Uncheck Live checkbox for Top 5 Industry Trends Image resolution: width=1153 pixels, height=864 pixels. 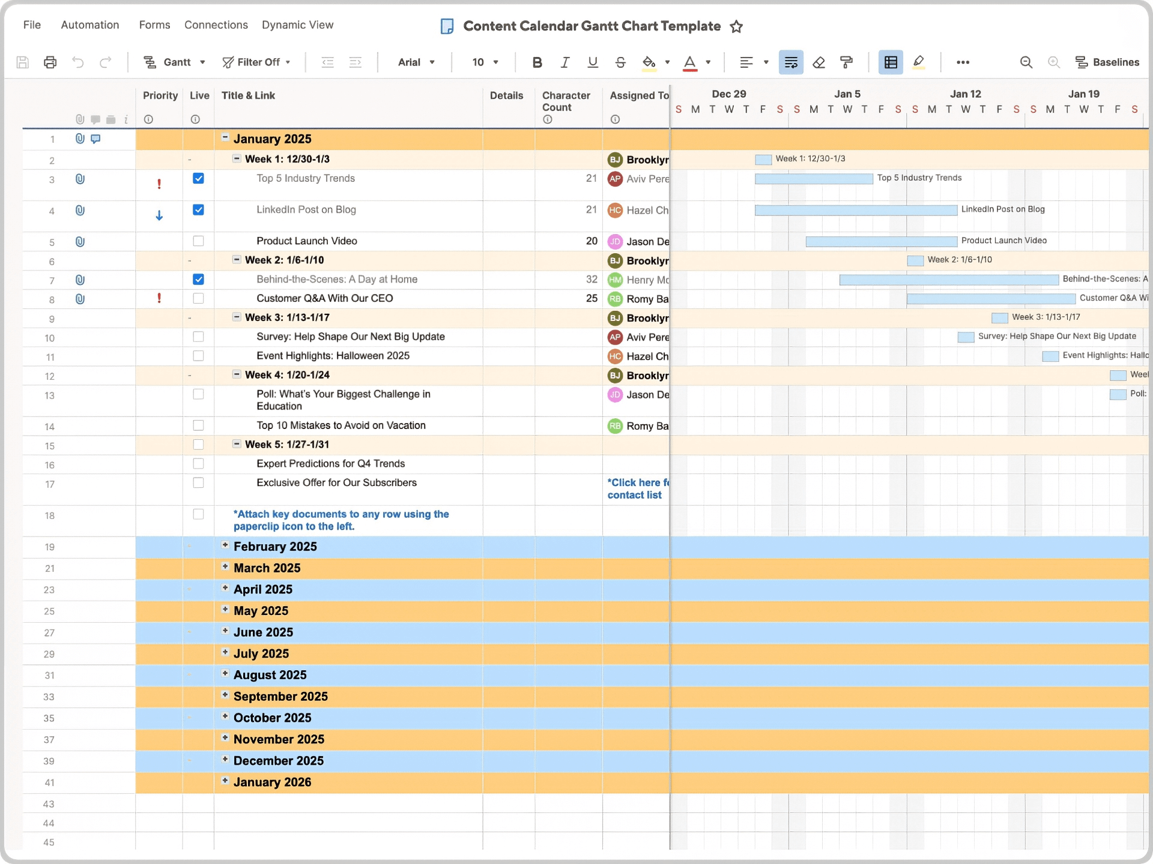point(198,178)
